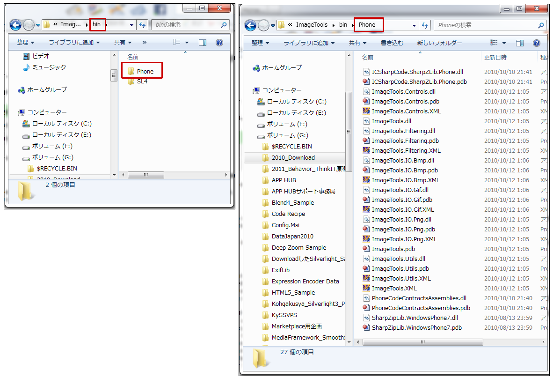
Task: Refresh the Phone window address bar
Action: (425, 25)
